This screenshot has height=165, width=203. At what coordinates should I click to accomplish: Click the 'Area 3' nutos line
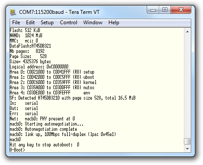[x=52, y=87]
